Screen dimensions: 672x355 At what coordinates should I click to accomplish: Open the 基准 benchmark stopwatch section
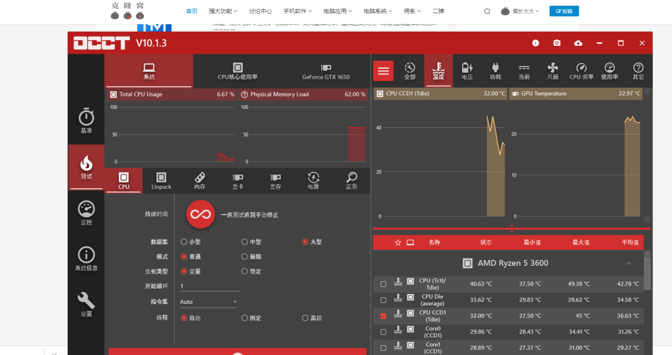pos(86,121)
